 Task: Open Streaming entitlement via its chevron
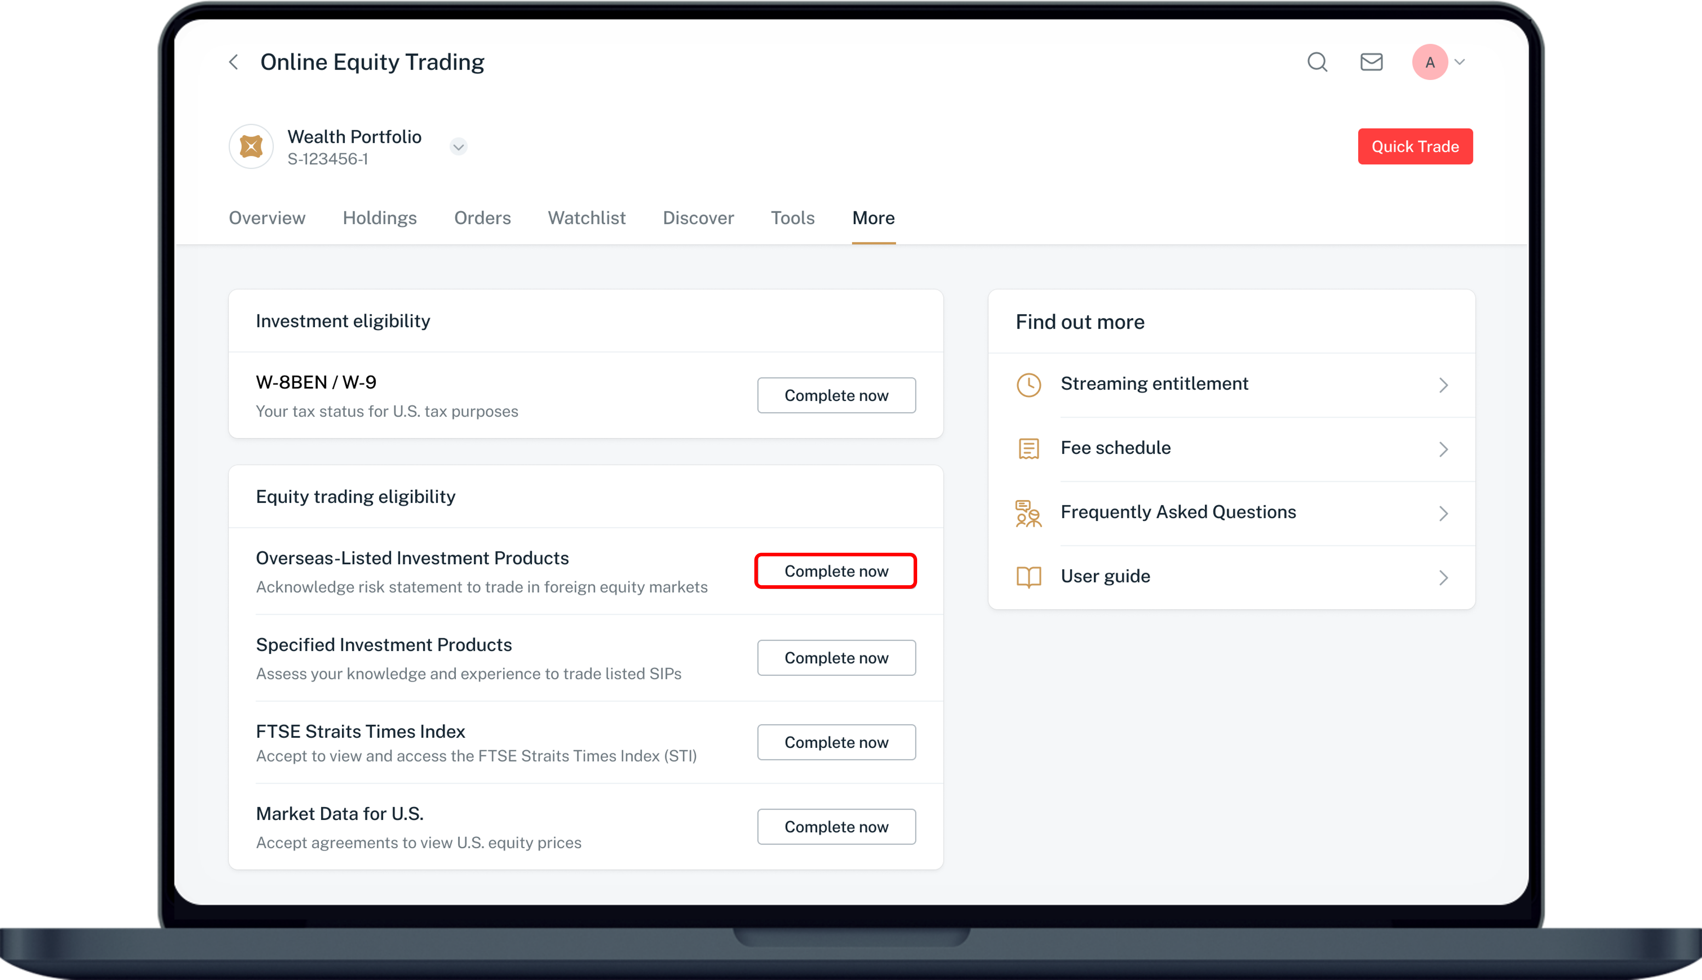coord(1443,385)
